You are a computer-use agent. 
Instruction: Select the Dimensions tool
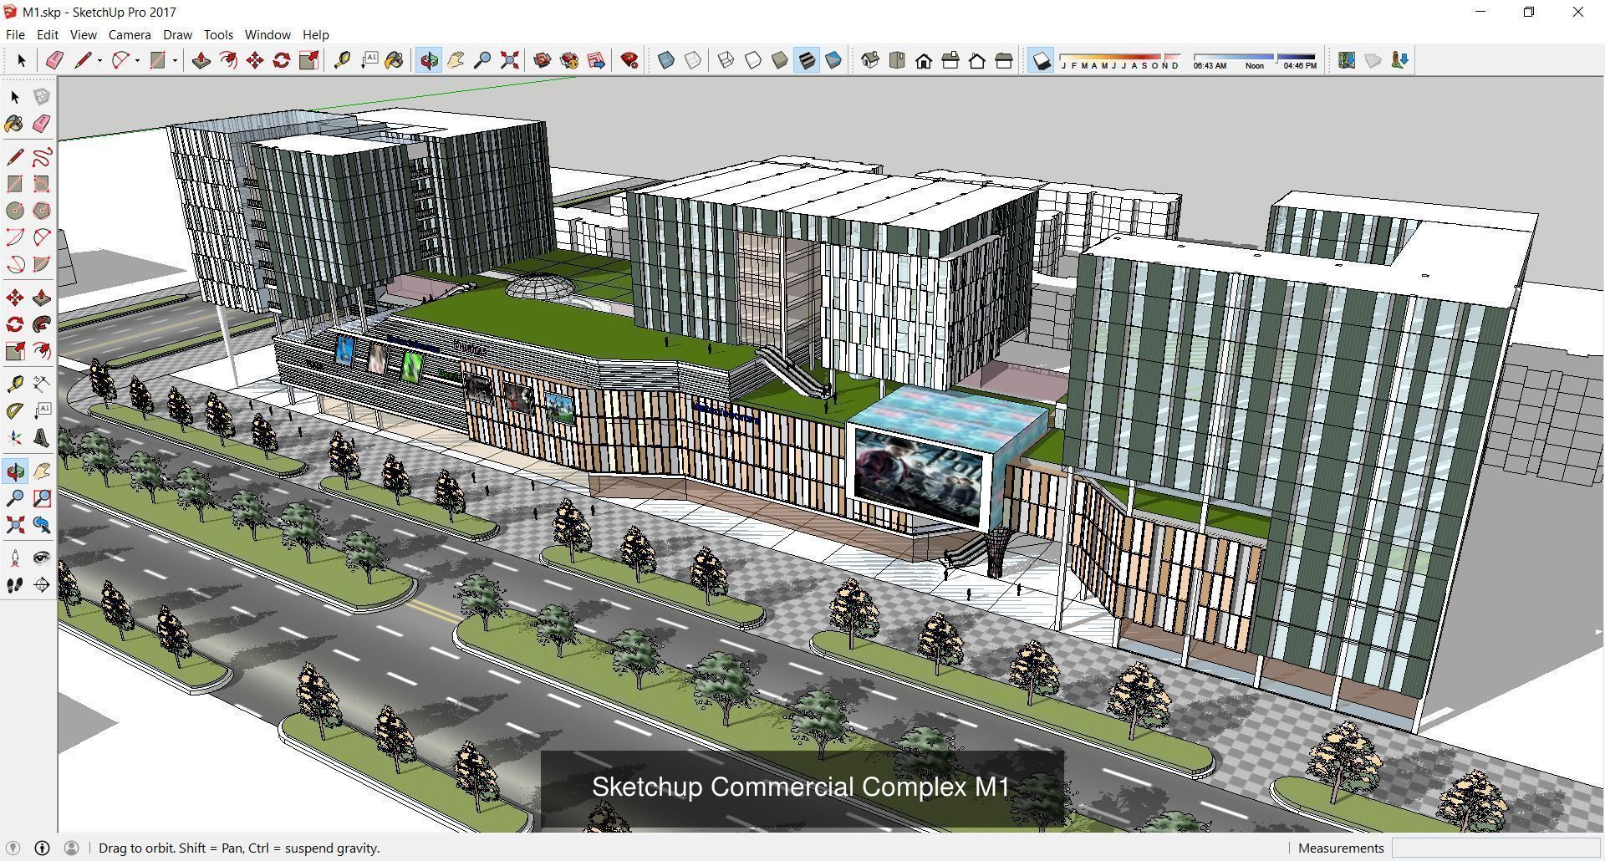click(x=42, y=385)
